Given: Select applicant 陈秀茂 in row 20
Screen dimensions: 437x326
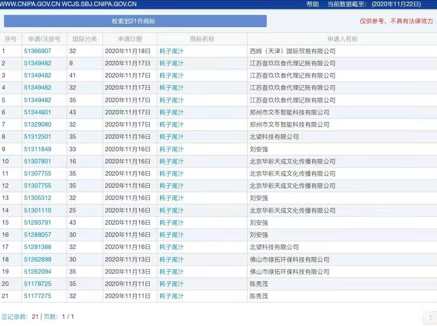Looking at the screenshot, I should tap(259, 284).
